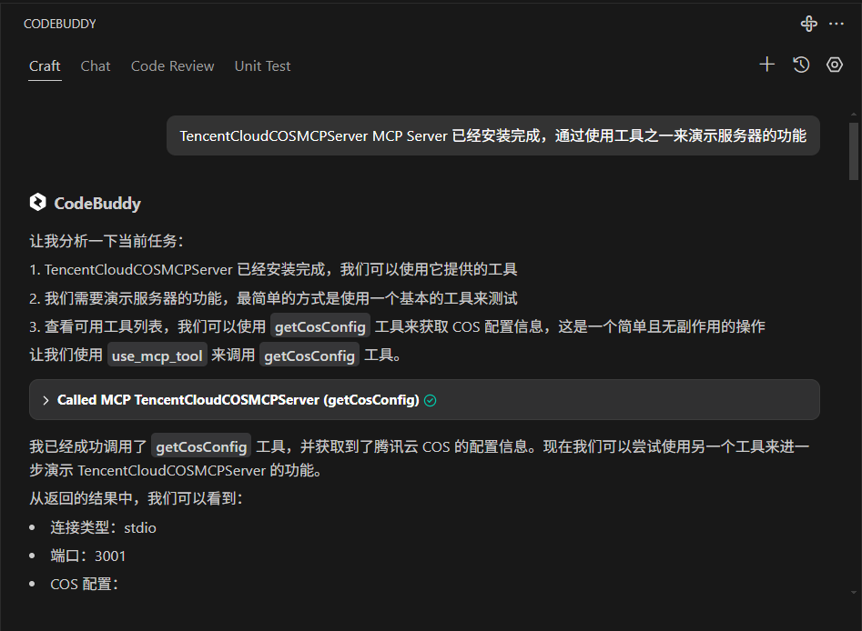This screenshot has width=862, height=631.
Task: Click the CODEBUDDY panel title
Action: pos(60,24)
